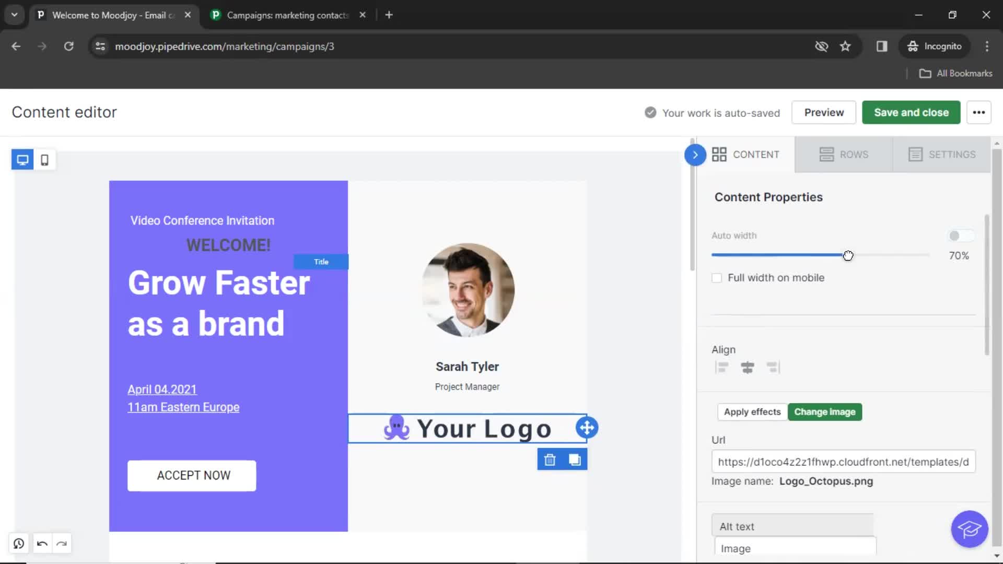The width and height of the screenshot is (1003, 564).
Task: Click the Apply effects button
Action: coord(752,411)
